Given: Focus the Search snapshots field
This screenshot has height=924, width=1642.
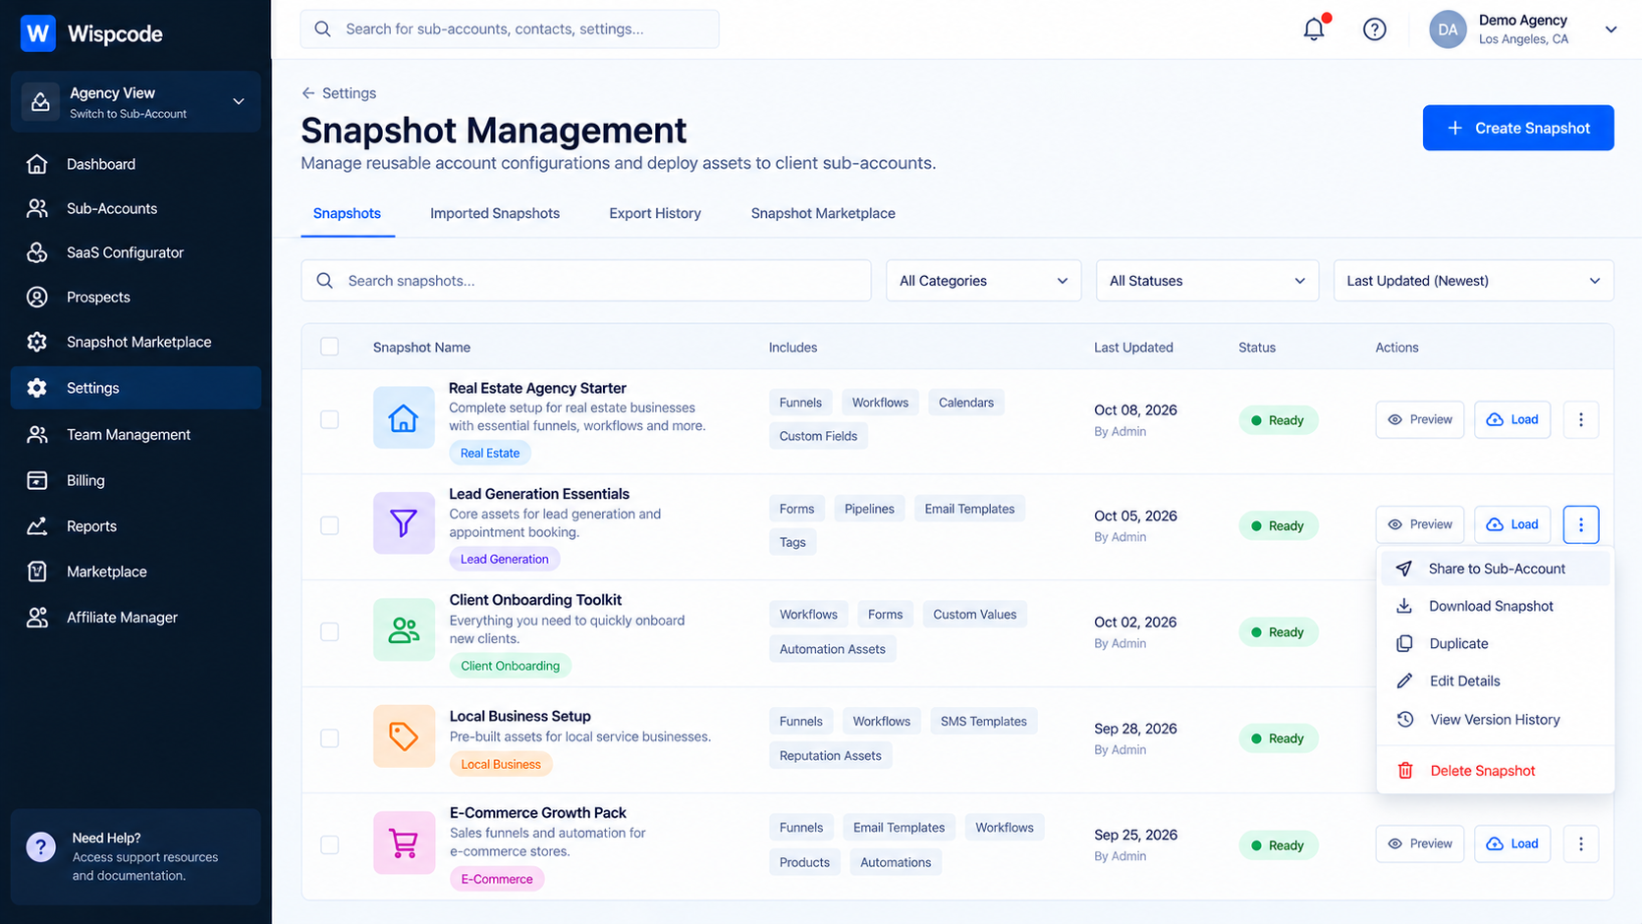Looking at the screenshot, I should [586, 281].
